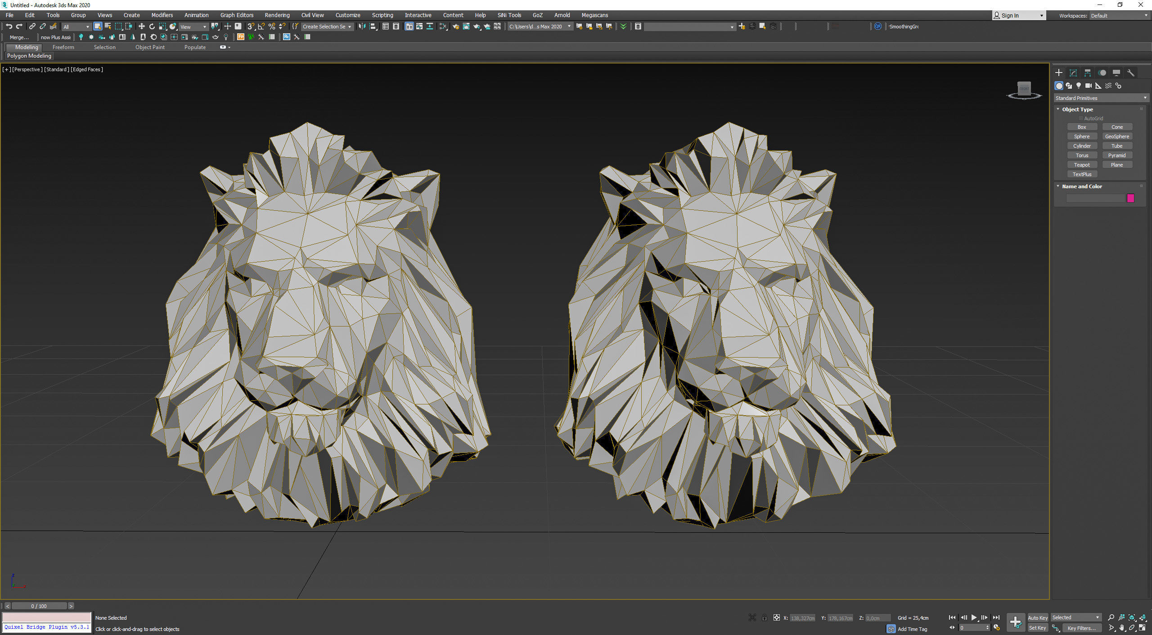
Task: Enable the AutoGrid checkbox
Action: click(1081, 118)
